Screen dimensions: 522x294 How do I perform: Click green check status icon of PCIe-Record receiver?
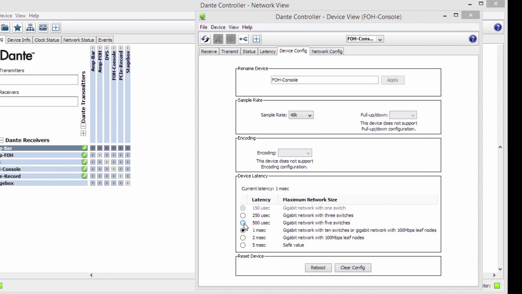[84, 176]
